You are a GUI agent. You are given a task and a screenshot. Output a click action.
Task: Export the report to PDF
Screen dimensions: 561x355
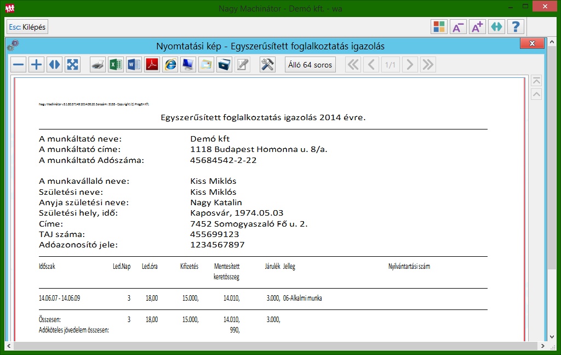pyautogui.click(x=152, y=65)
